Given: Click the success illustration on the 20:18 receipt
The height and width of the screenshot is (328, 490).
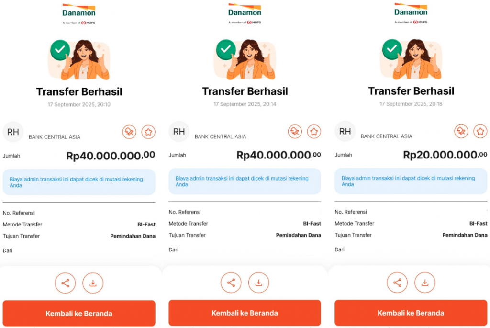Looking at the screenshot, I should (x=411, y=59).
